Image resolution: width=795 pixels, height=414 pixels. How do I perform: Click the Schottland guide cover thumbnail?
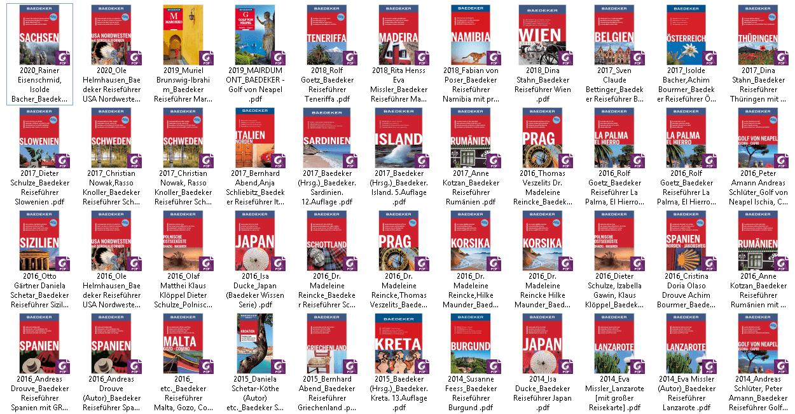coord(328,240)
